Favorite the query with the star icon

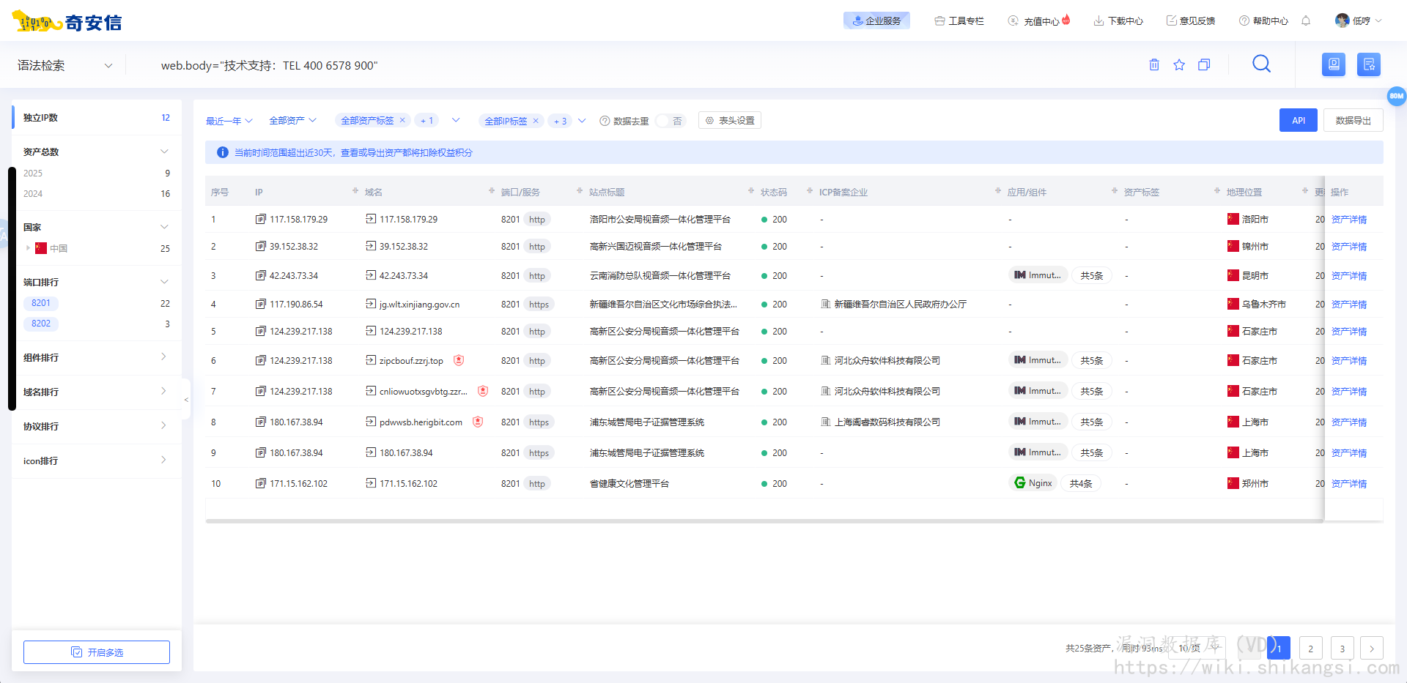pos(1179,65)
